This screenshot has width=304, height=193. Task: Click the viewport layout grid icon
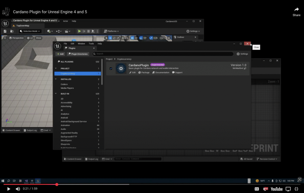pyautogui.click(x=169, y=38)
